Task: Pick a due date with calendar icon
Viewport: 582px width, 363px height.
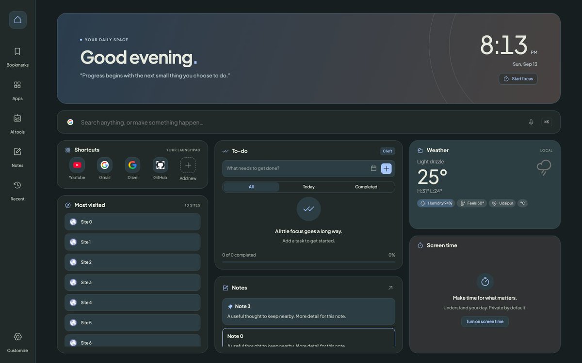Action: click(x=373, y=168)
